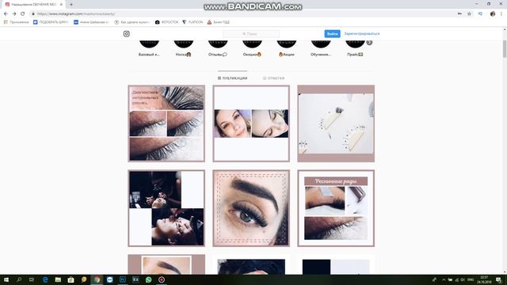Open the lash tools on white post
Image resolution: width=507 pixels, height=285 pixels.
click(x=336, y=123)
